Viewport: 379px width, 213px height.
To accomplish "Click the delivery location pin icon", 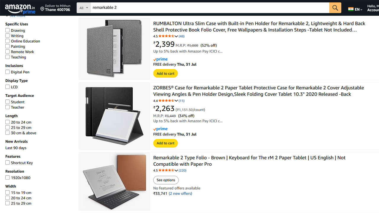I will click(x=42, y=9).
